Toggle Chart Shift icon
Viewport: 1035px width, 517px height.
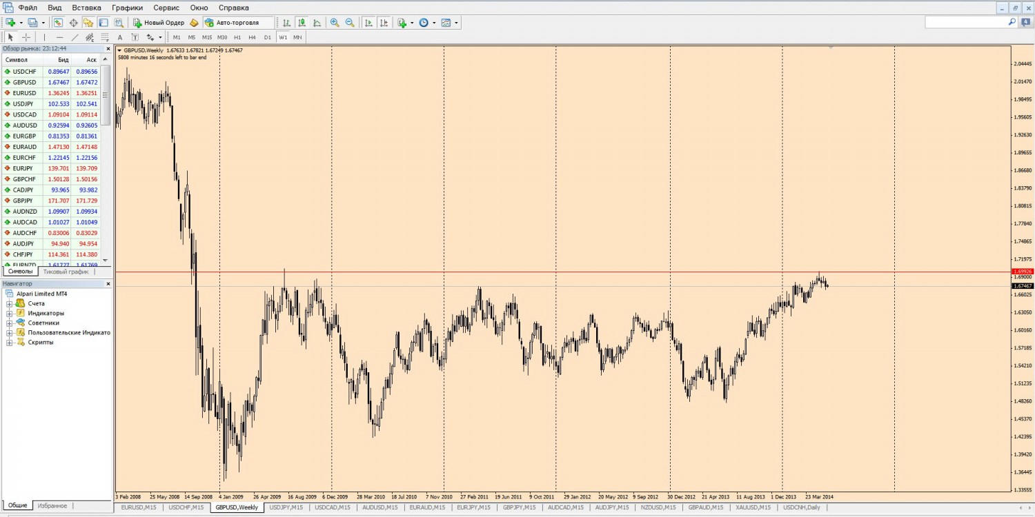coord(384,23)
